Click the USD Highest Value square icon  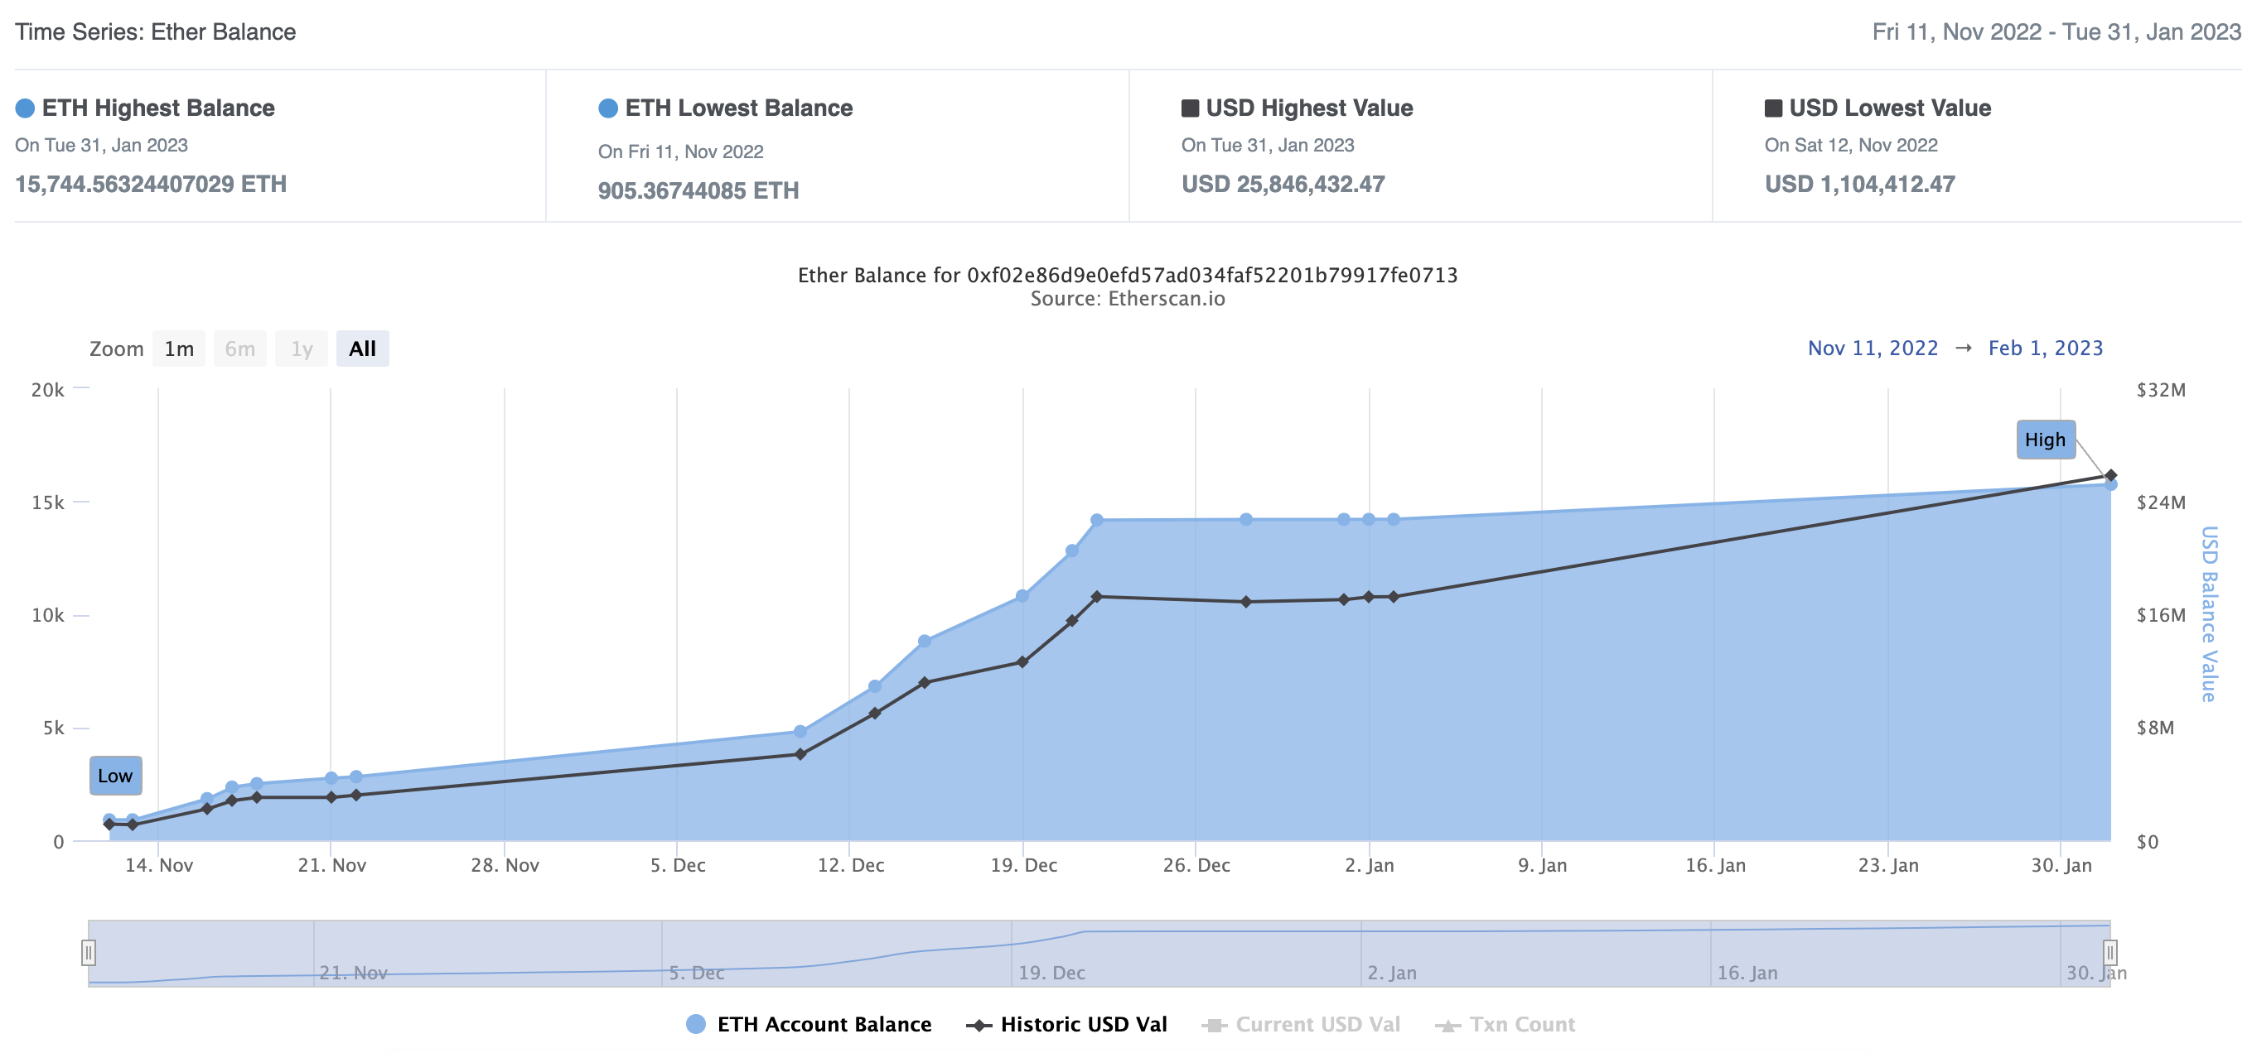[x=1190, y=108]
